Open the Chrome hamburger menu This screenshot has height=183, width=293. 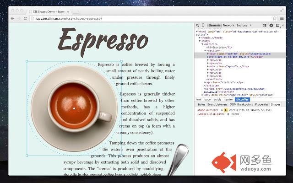[282, 18]
